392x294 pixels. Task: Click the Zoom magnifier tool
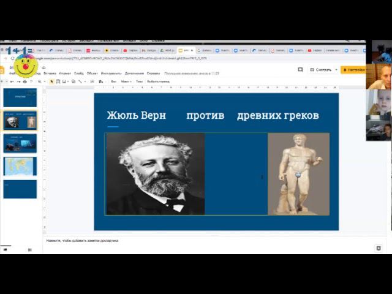click(39, 81)
